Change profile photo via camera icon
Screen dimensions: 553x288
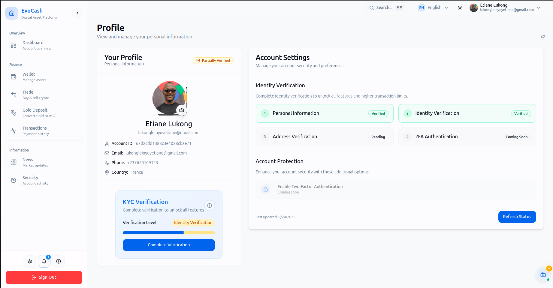click(182, 110)
